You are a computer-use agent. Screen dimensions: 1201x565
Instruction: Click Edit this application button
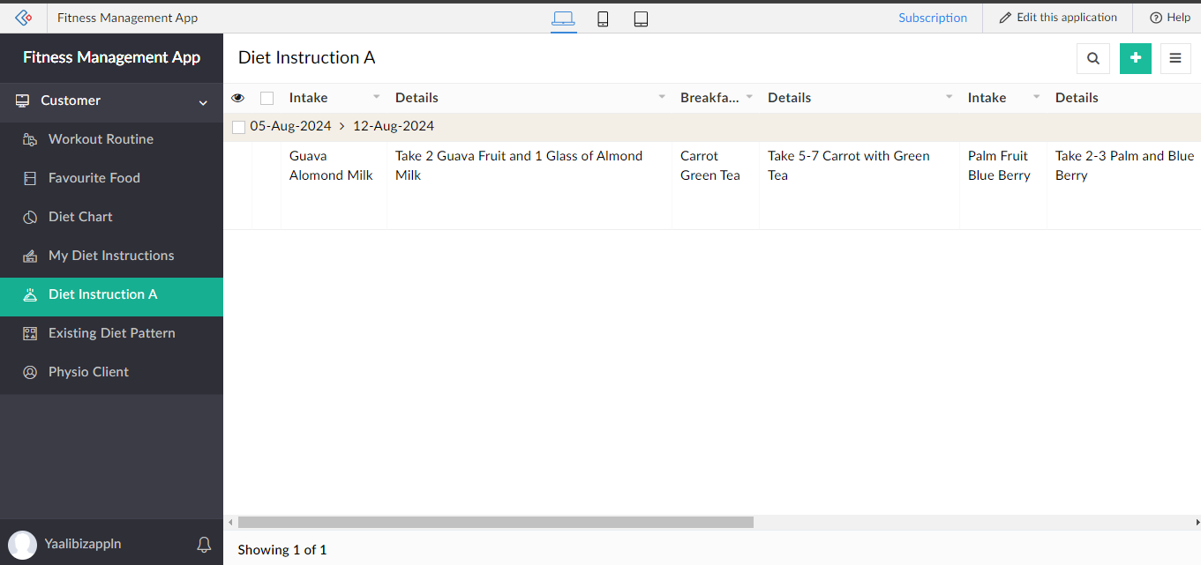point(1057,18)
